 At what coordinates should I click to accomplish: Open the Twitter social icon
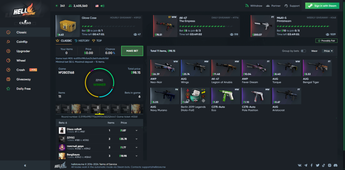coord(317,165)
